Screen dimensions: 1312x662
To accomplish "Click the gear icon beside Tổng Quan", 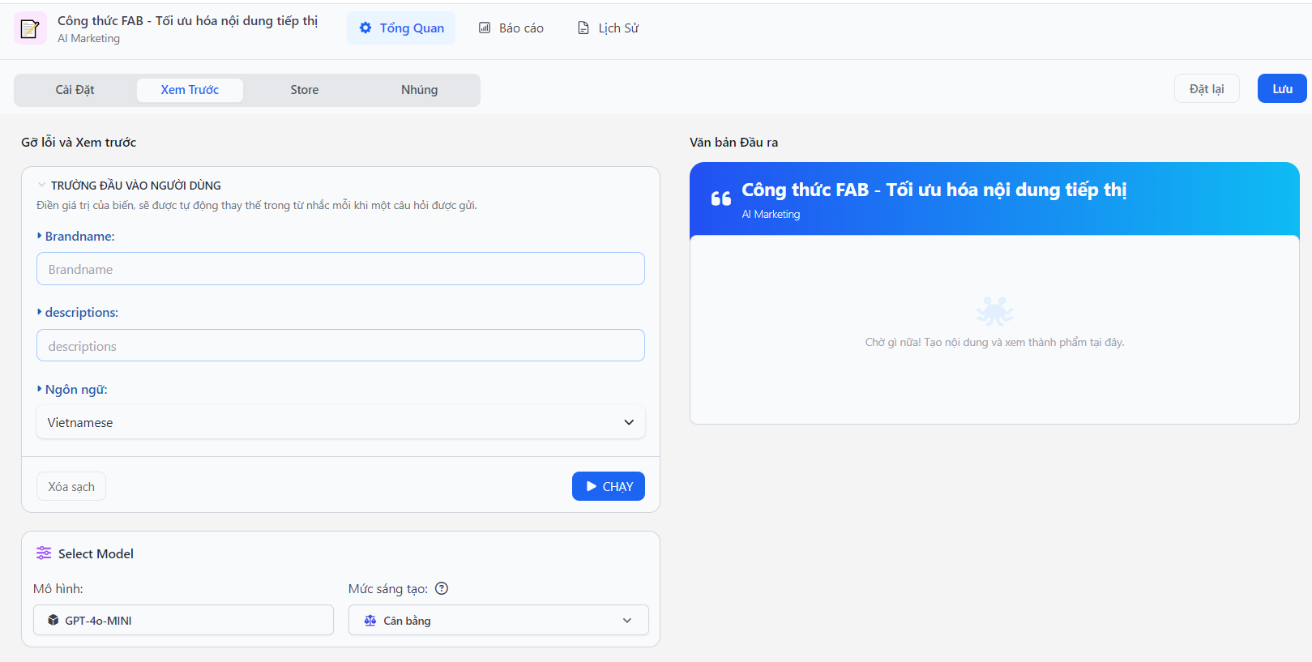I will coord(365,28).
